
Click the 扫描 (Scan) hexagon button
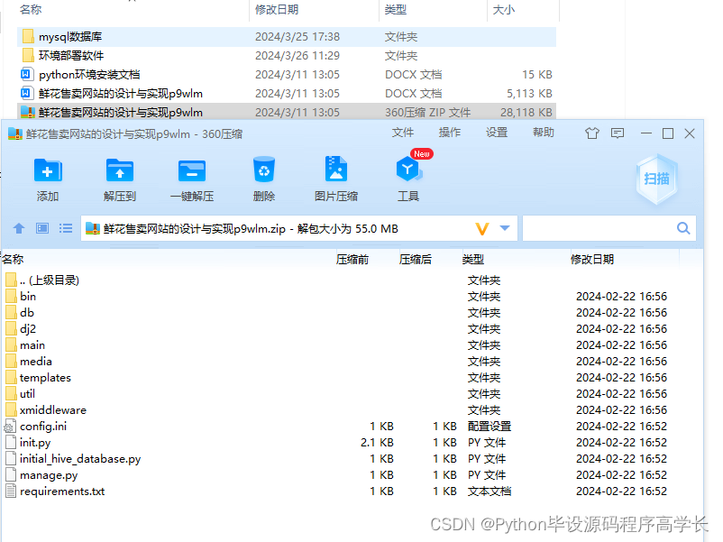click(x=656, y=179)
